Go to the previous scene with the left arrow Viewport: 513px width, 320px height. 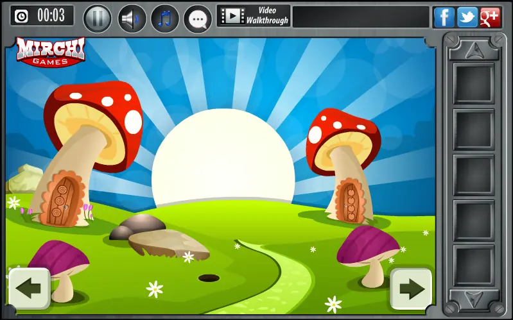(x=30, y=289)
